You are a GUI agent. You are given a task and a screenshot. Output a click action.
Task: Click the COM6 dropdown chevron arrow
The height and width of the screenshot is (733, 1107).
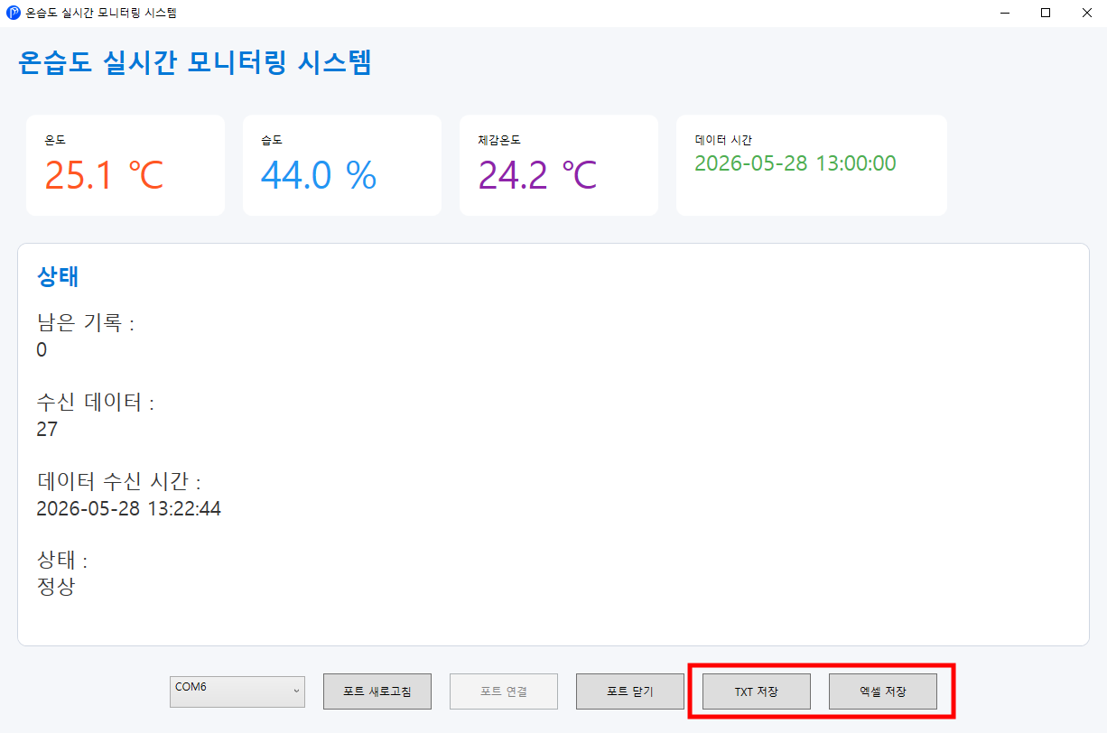[x=296, y=691]
